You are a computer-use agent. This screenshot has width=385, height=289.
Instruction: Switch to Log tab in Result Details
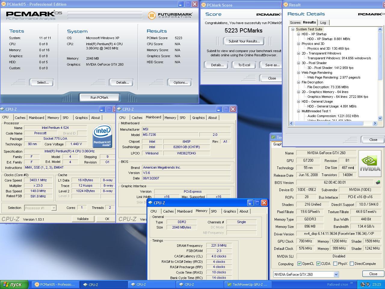323,23
